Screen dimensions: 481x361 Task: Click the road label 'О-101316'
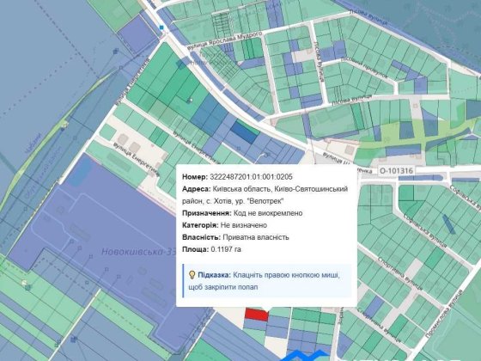(x=396, y=170)
